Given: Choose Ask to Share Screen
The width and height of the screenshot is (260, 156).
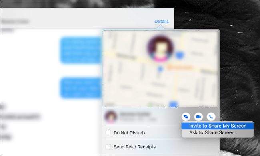Looking at the screenshot, I should coord(218,132).
